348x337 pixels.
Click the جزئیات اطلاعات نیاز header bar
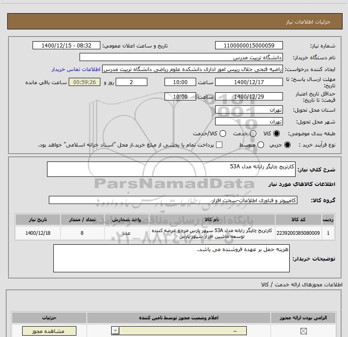(x=175, y=21)
